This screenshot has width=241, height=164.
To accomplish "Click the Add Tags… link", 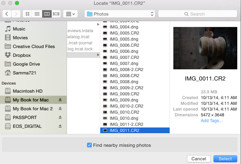I will (212, 121).
